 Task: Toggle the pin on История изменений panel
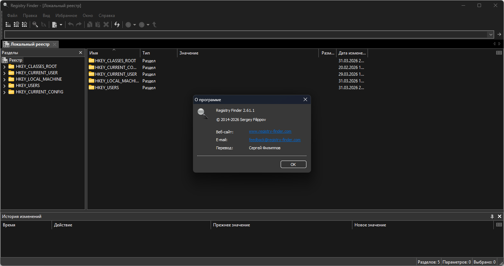[492, 216]
